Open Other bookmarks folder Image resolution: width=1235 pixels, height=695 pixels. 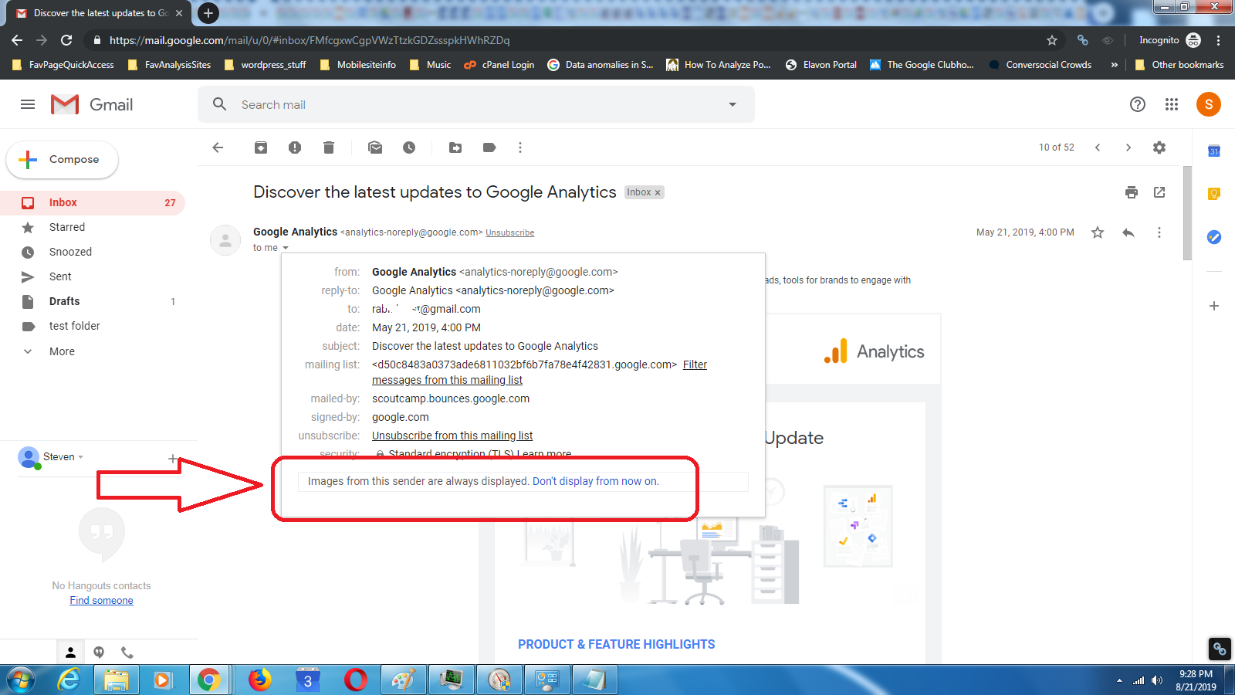pos(1179,65)
